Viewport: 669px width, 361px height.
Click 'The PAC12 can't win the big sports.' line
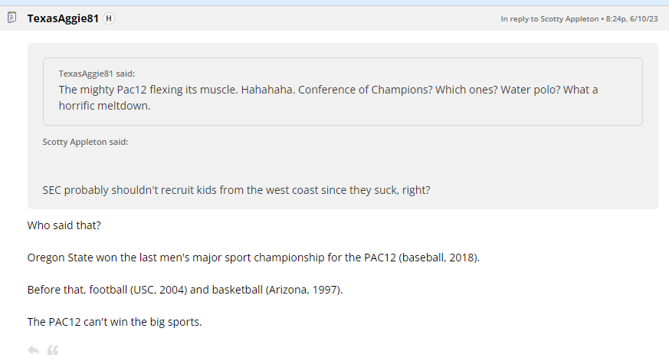pos(114,322)
